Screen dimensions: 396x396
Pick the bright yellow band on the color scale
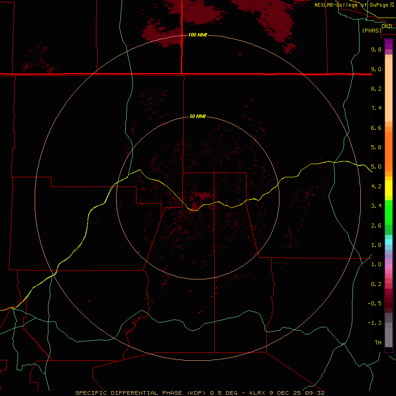(389, 188)
